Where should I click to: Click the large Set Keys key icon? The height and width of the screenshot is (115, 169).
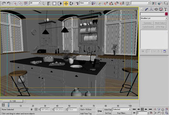coord(100,111)
